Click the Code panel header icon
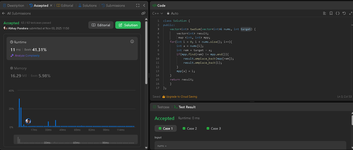 (154, 6)
